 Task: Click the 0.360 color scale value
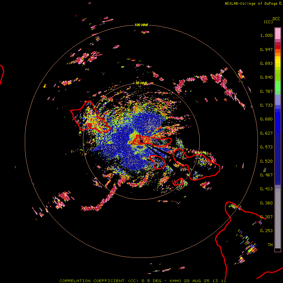266,203
